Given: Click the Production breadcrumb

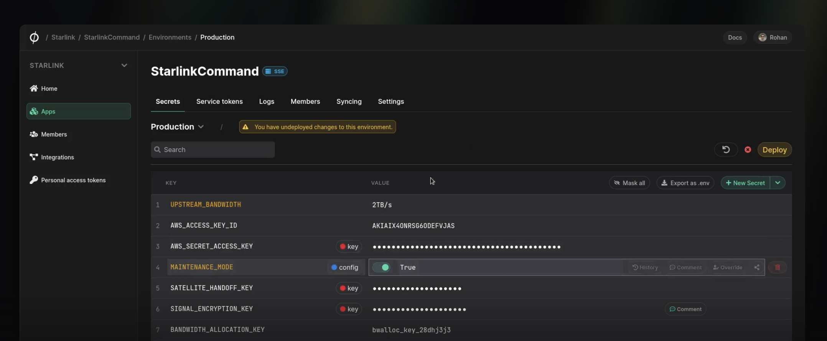Looking at the screenshot, I should tap(217, 37).
